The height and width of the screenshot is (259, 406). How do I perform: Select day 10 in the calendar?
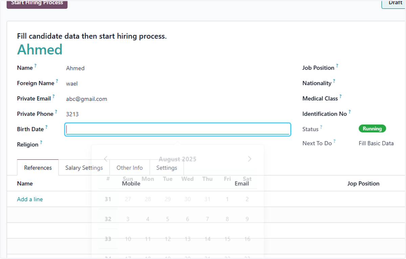[128, 239]
